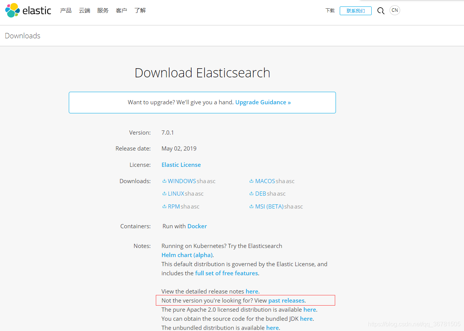Open unbundled distribution 'here' link
The height and width of the screenshot is (331, 464).
pos(272,328)
